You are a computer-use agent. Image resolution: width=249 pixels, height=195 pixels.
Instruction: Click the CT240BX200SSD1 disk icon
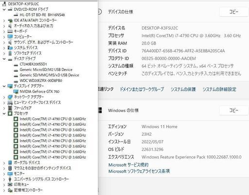pos(16,65)
